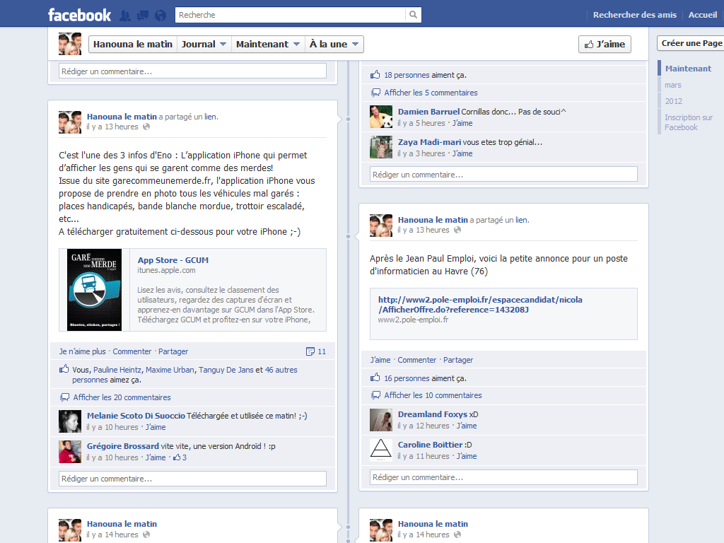Click Caroline Boittier's triangle avatar
This screenshot has width=724, height=543.
(381, 450)
